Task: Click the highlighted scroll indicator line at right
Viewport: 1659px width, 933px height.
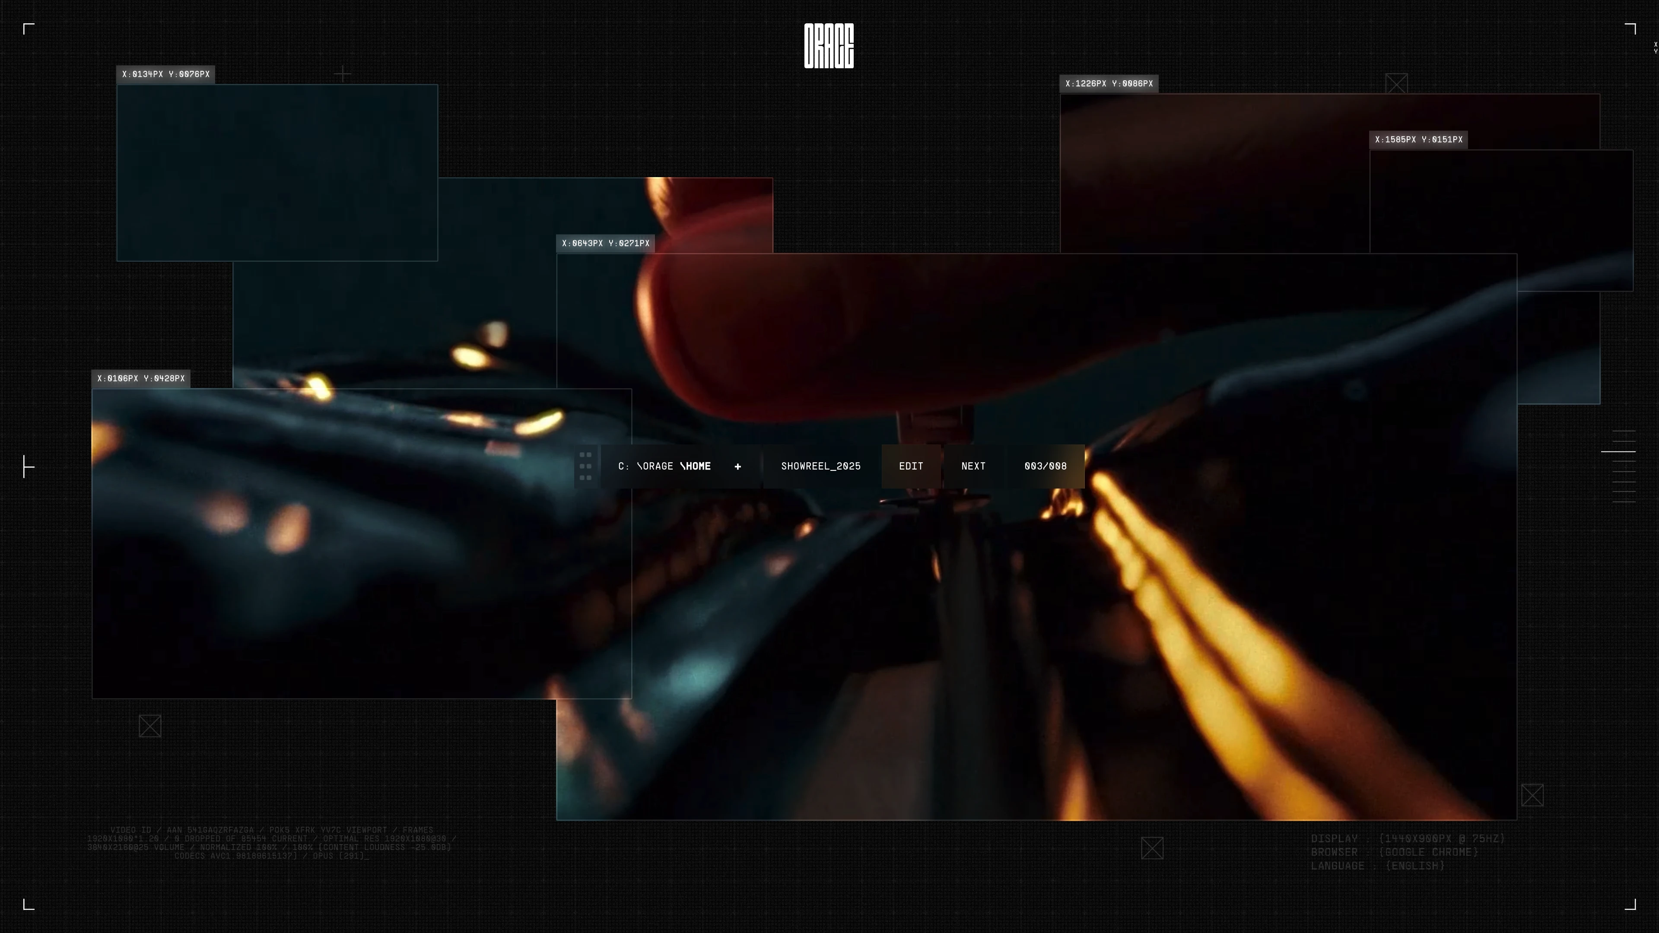Action: pos(1618,451)
